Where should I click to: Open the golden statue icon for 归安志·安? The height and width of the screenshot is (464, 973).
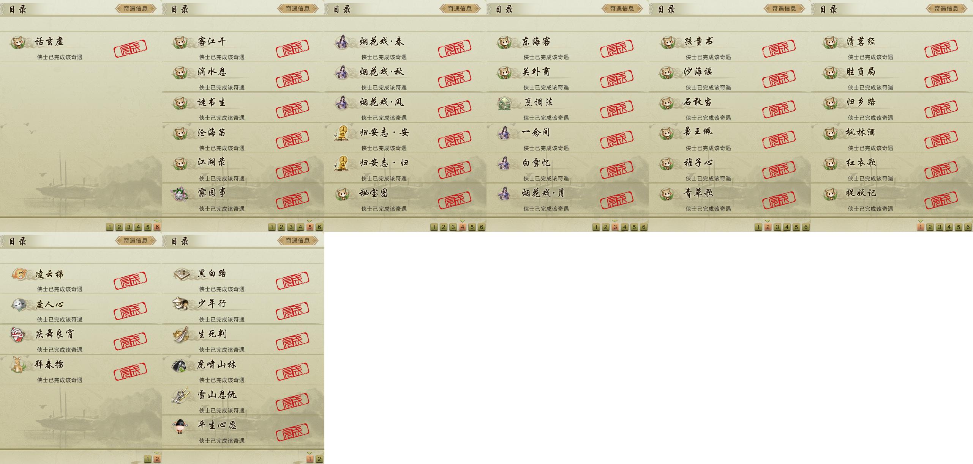342,133
